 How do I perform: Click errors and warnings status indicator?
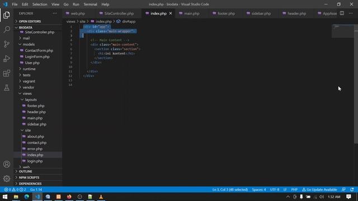click(x=15, y=190)
